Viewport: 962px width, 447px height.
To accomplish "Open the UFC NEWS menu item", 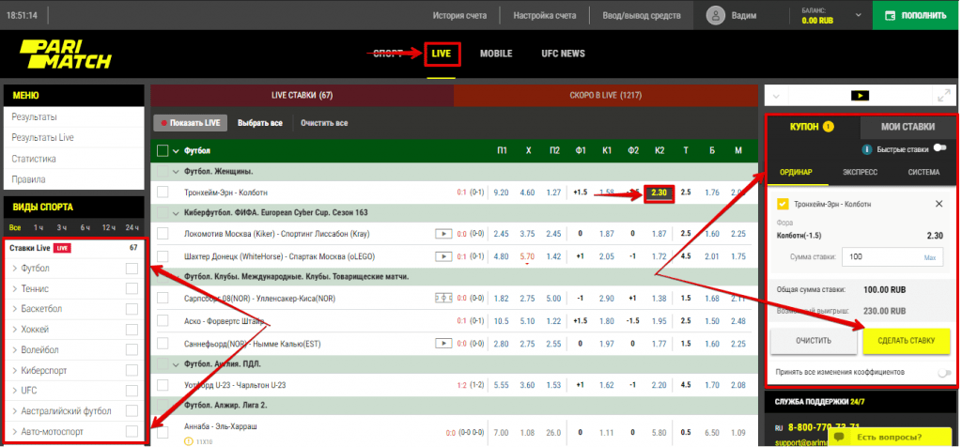I will pos(564,54).
